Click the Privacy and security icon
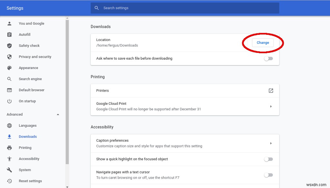 coord(9,57)
